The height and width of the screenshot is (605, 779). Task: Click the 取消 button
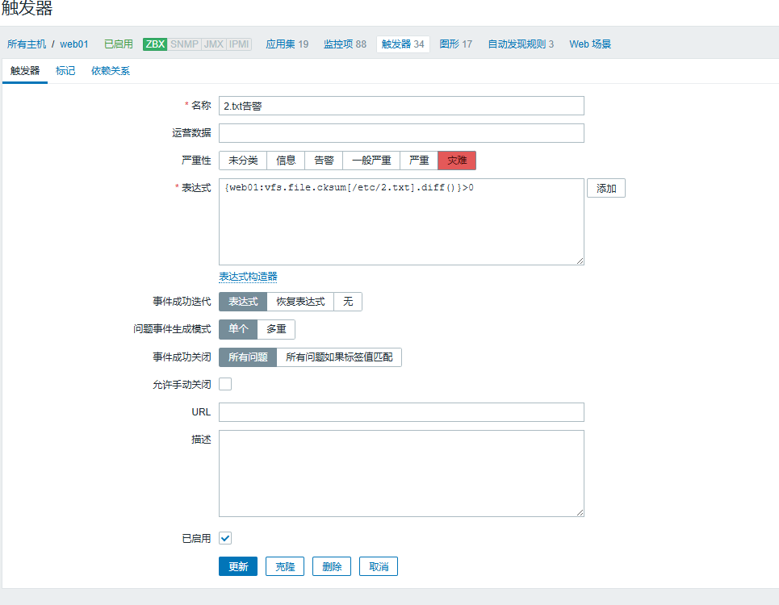point(379,566)
